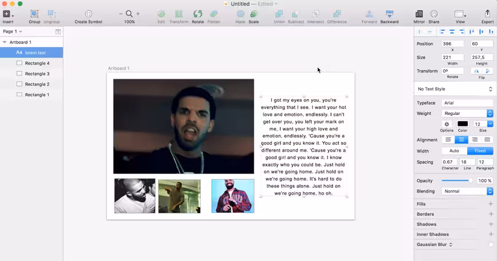Align layers to top edge

coord(472,31)
